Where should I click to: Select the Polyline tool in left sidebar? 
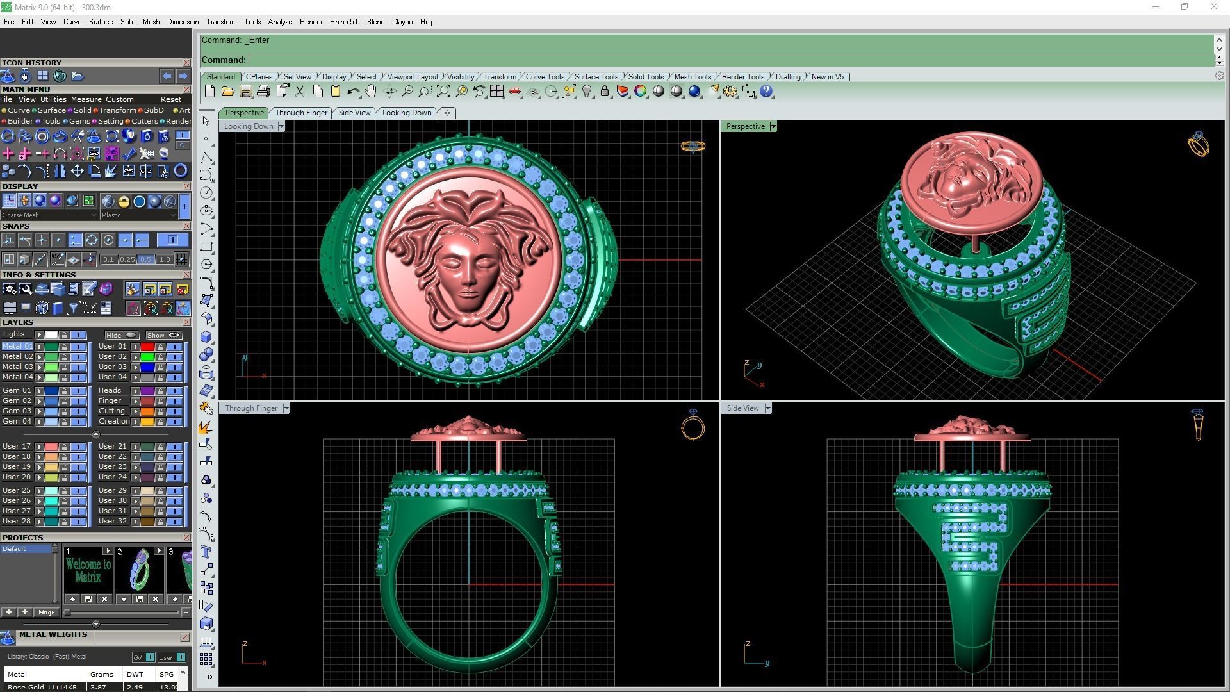(206, 157)
